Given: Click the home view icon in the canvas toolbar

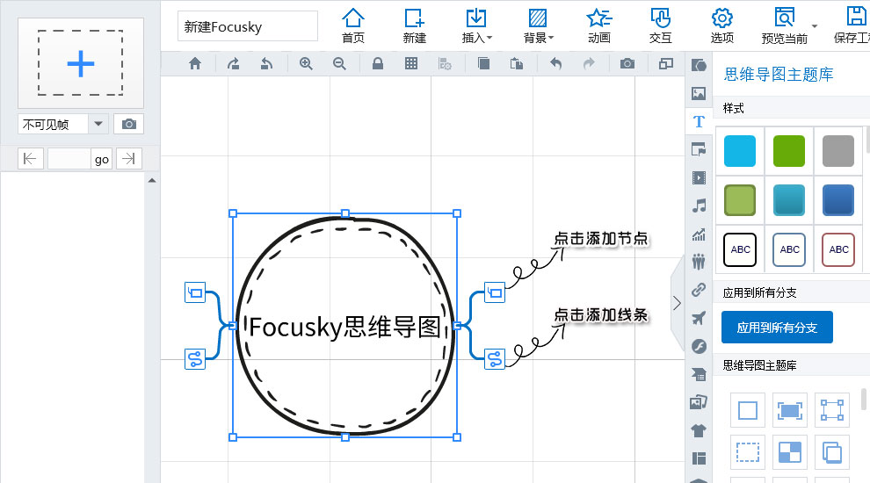Looking at the screenshot, I should [195, 64].
